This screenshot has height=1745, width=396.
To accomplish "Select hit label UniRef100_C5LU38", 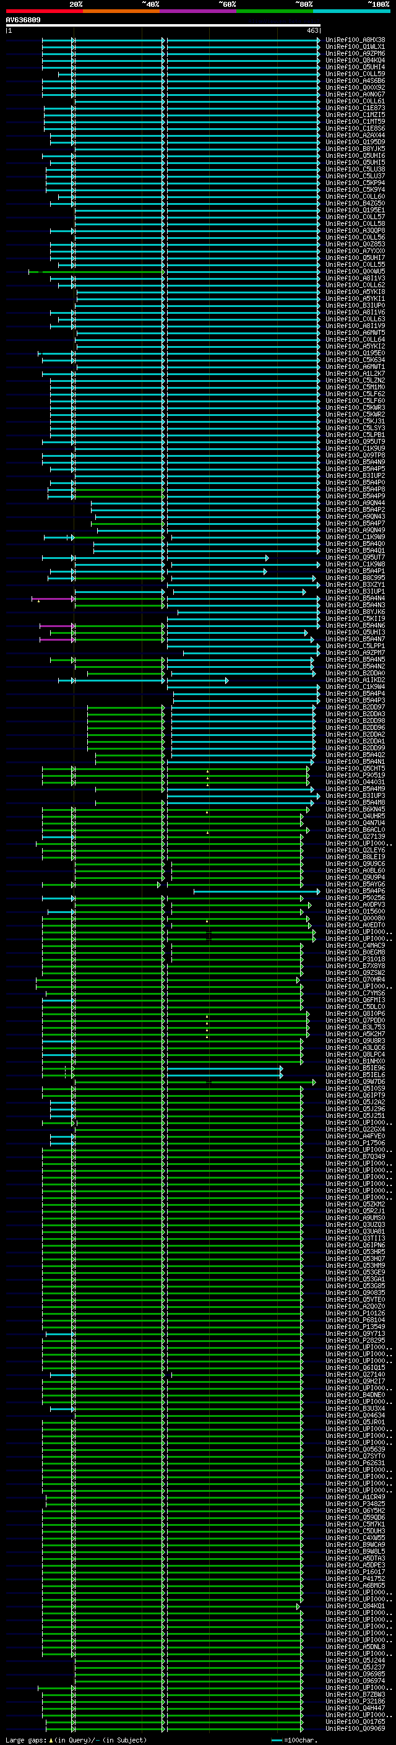I will (355, 170).
